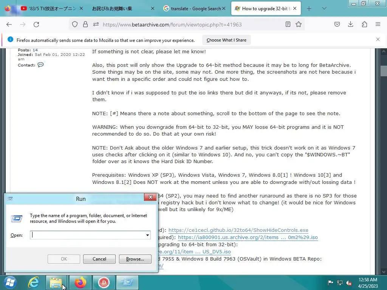Image resolution: width=387 pixels, height=290 pixels.
Task: Click the Run program icon in dialog
Action: tap(17, 219)
